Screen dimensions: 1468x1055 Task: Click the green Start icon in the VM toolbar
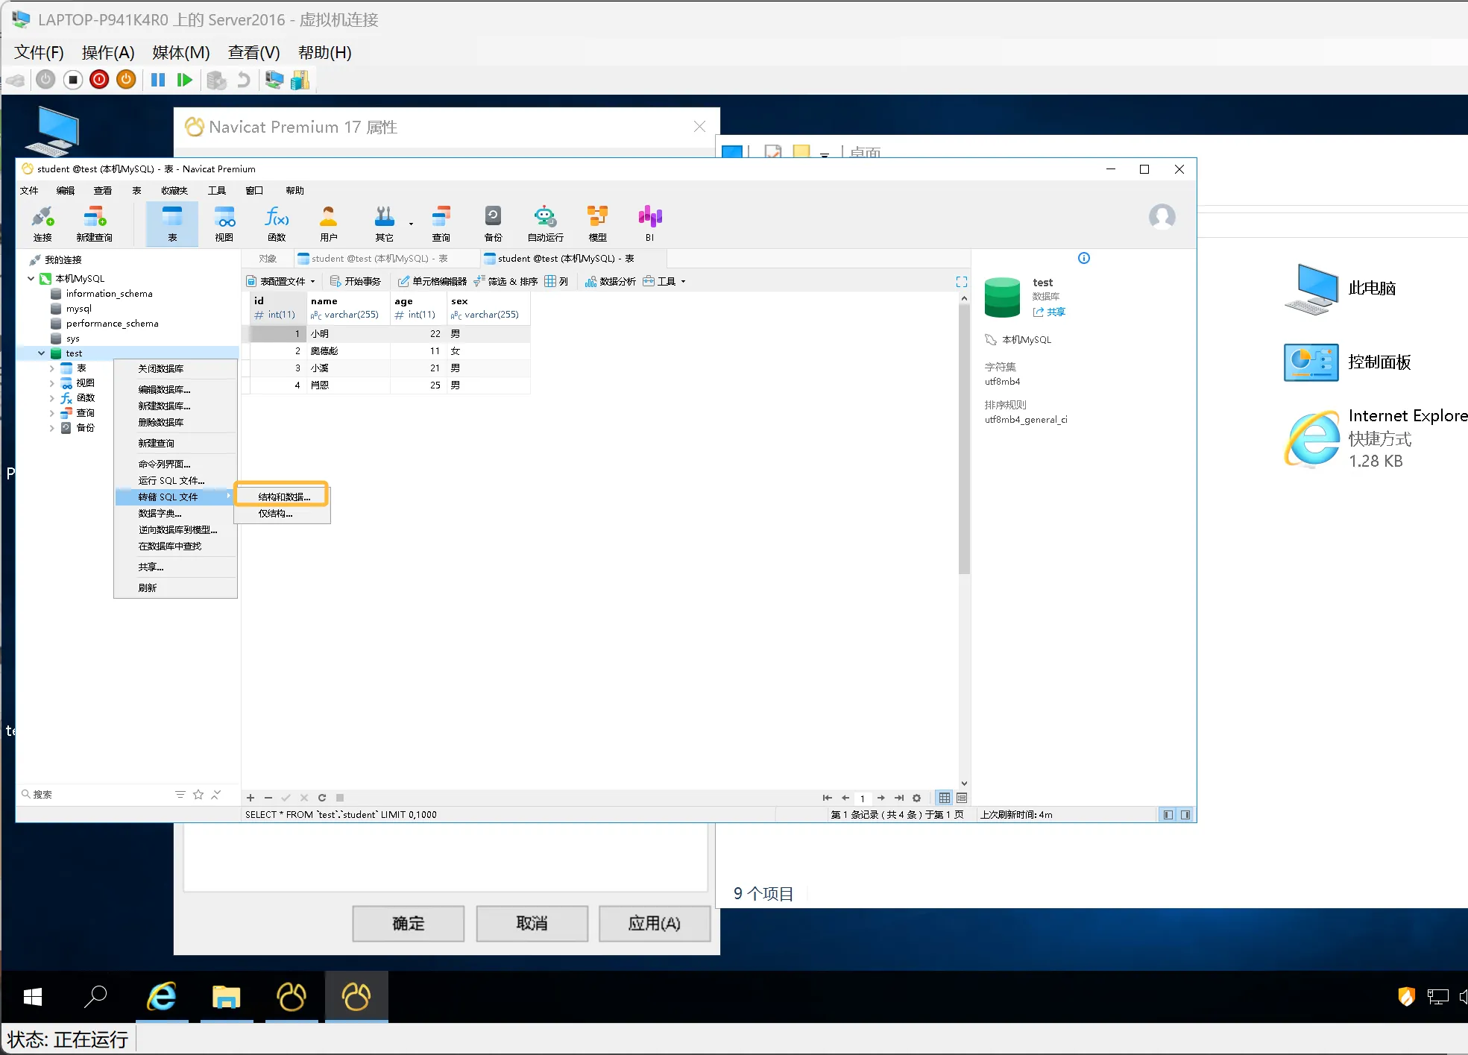(185, 80)
